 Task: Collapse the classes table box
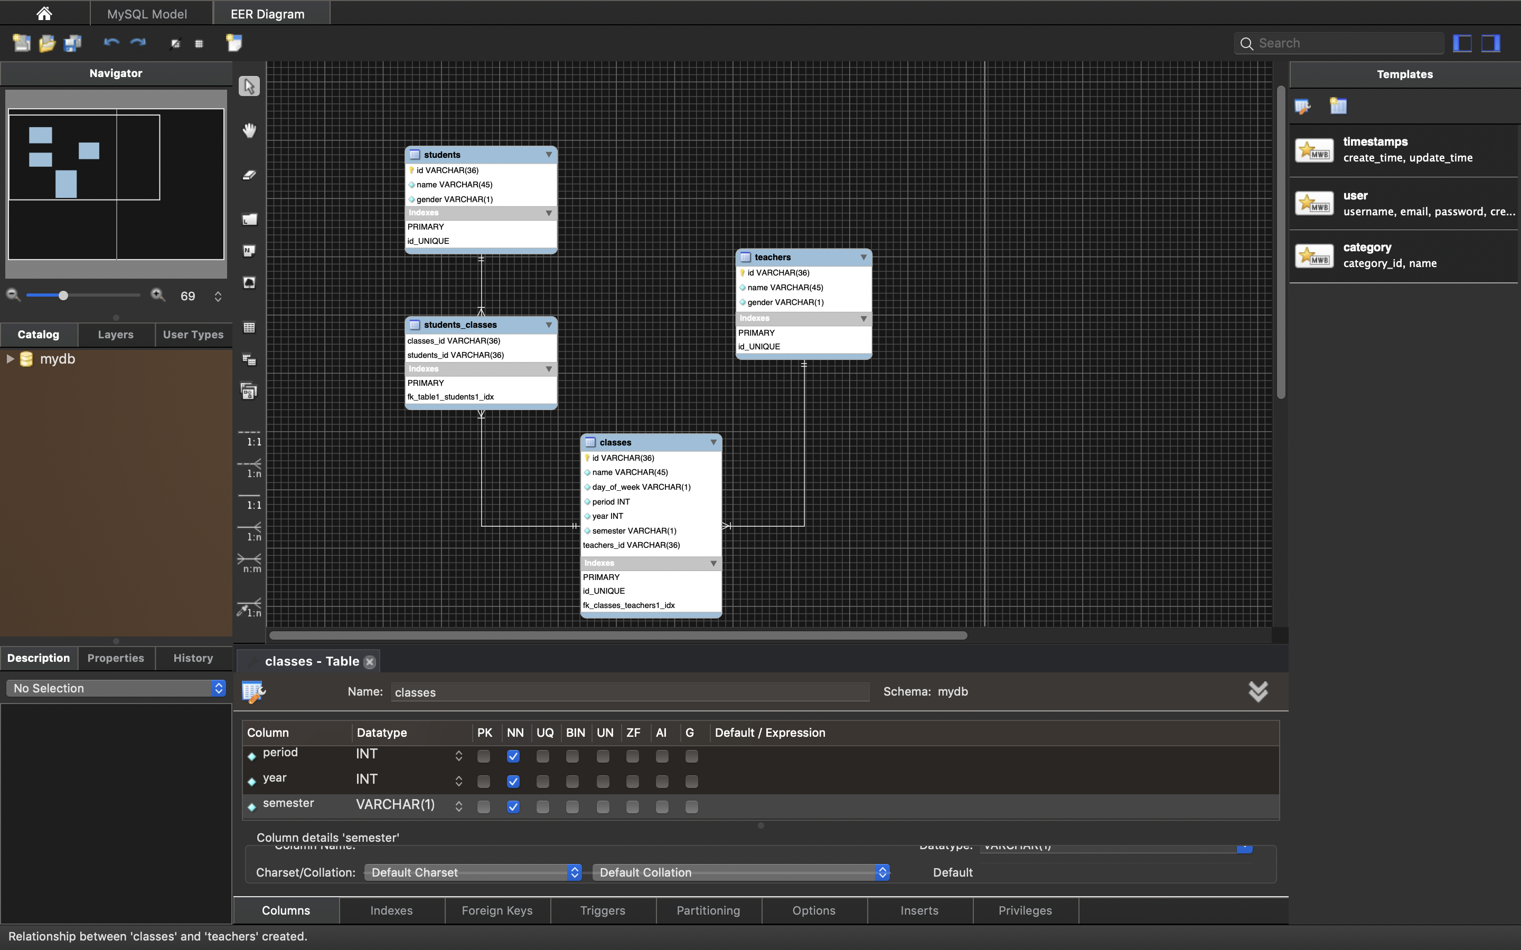coord(713,442)
